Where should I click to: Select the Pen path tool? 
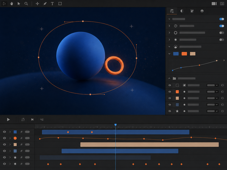(45, 4)
